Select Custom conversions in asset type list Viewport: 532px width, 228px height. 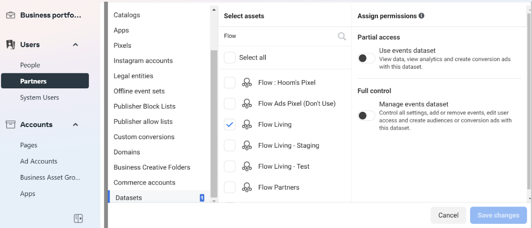click(x=144, y=137)
